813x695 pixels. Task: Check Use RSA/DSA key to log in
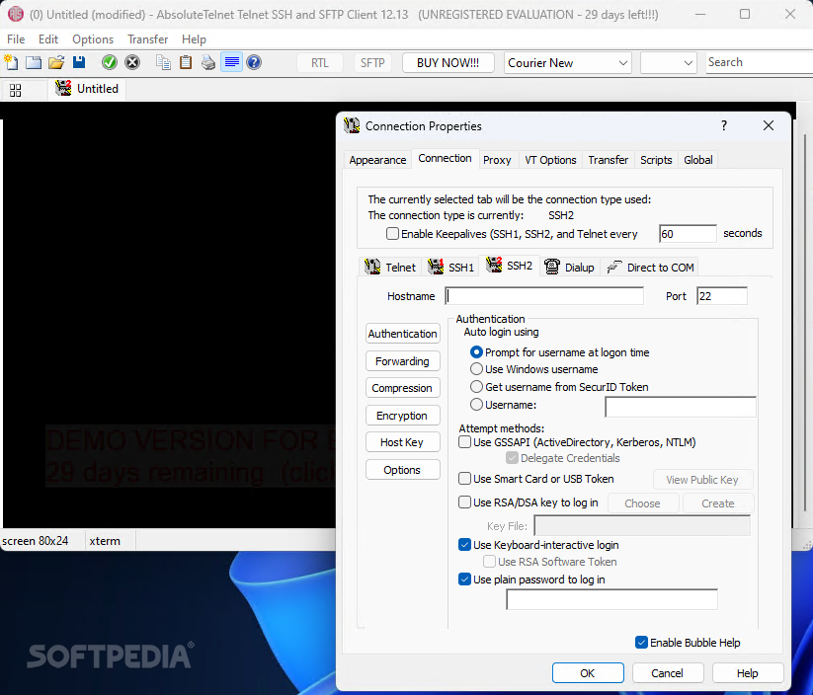(464, 502)
